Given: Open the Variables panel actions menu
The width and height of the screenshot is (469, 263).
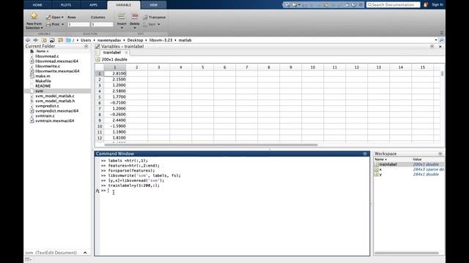Looking at the screenshot, I should click(432, 47).
